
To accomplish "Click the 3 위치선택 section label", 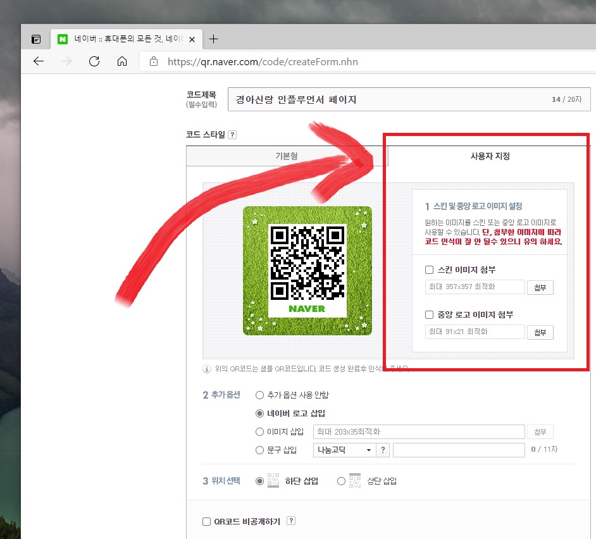I will [221, 481].
